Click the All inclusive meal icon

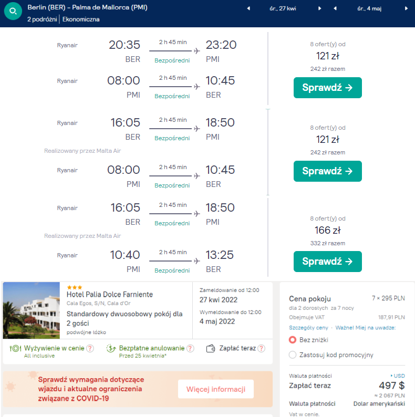(15, 348)
